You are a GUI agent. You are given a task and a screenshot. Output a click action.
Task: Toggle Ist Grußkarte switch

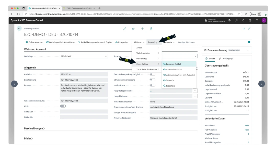(152, 85)
